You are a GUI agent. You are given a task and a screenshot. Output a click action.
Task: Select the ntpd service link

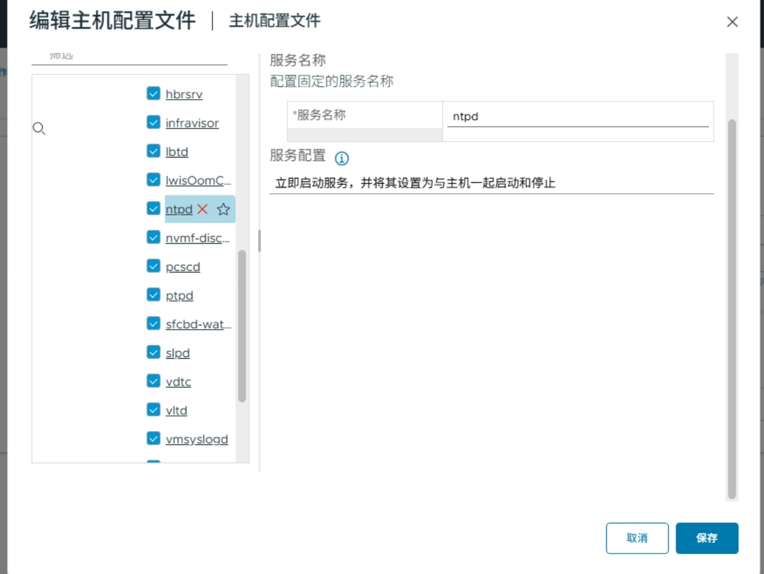click(179, 209)
